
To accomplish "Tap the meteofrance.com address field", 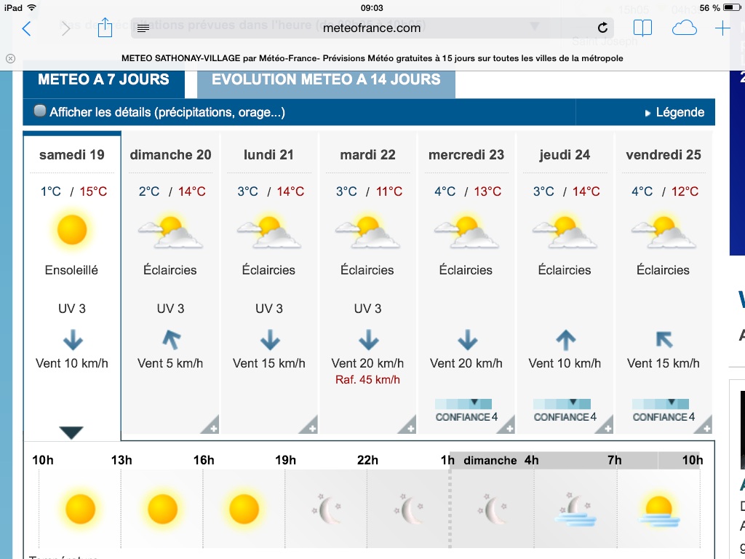I will 371,28.
